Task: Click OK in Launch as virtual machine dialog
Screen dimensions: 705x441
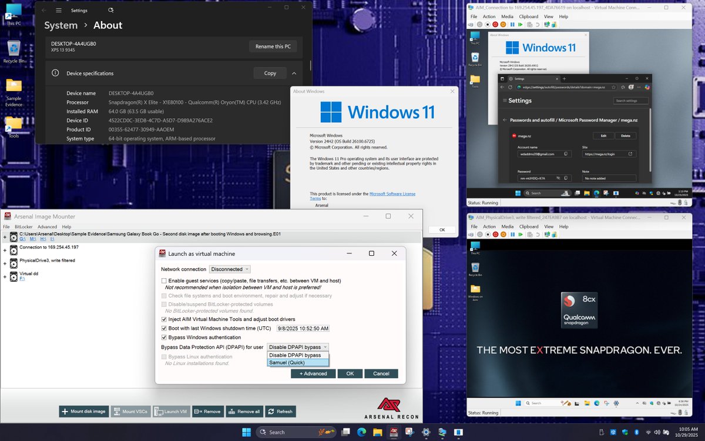Action: (350, 373)
